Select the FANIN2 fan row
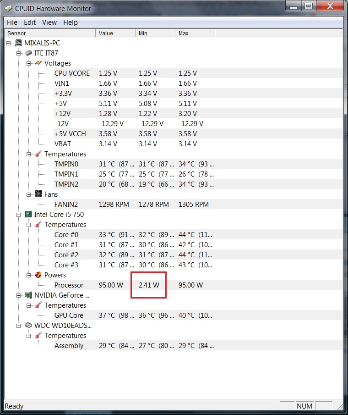Screen dimensions: 348x415 pyautogui.click(x=198, y=205)
